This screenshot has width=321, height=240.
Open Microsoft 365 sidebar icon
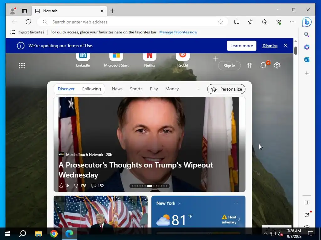click(x=307, y=47)
